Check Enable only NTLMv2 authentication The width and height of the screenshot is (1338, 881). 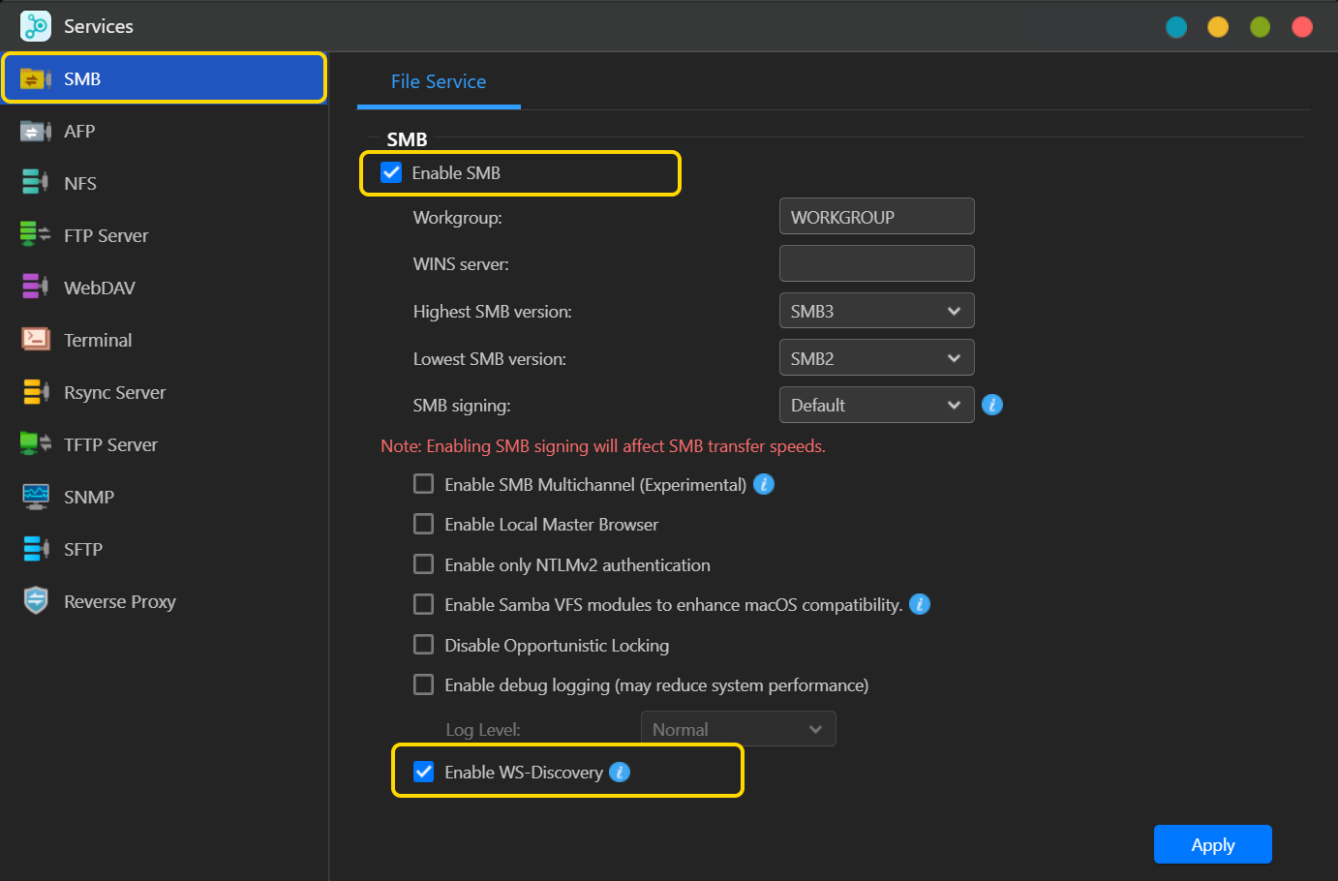pyautogui.click(x=423, y=564)
